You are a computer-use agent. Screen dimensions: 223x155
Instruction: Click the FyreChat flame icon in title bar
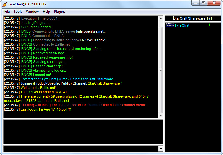coord(4,4)
